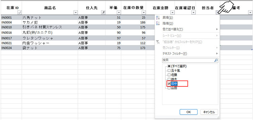Open the 在庫の数量 column filter dropdown

(x=144, y=13)
